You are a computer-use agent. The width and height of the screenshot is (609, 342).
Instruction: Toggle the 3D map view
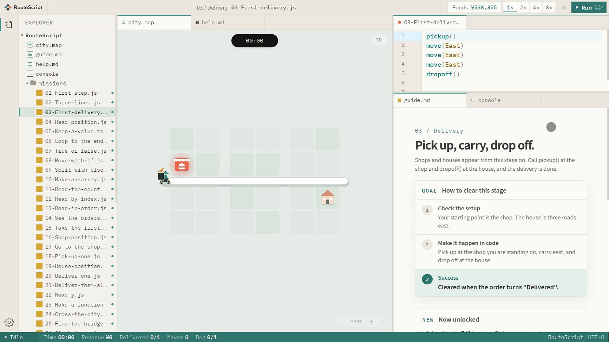pos(379,40)
